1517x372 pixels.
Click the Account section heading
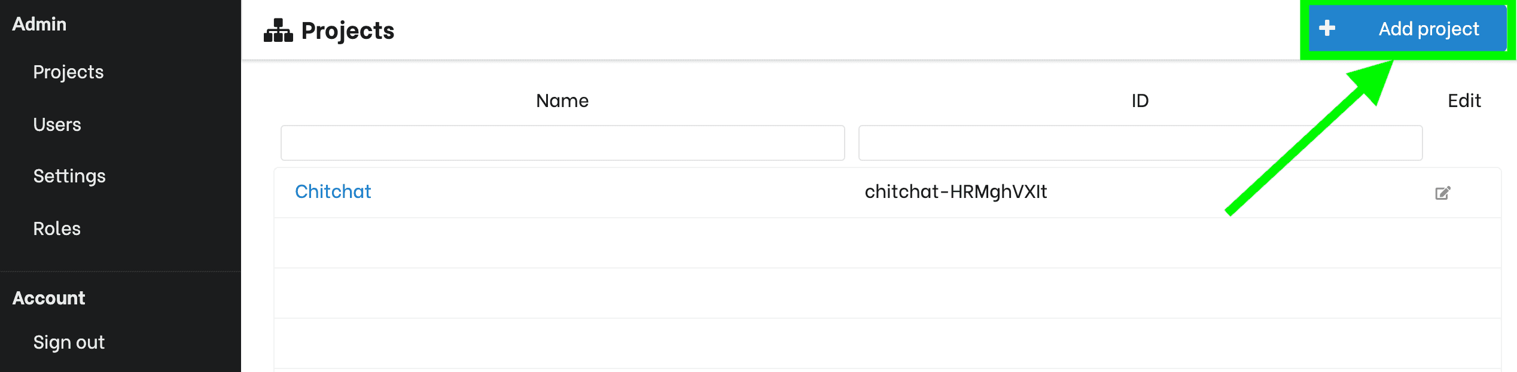point(49,298)
